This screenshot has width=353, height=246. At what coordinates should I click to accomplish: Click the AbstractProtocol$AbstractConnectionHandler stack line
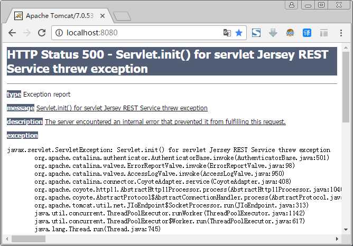click(188, 197)
